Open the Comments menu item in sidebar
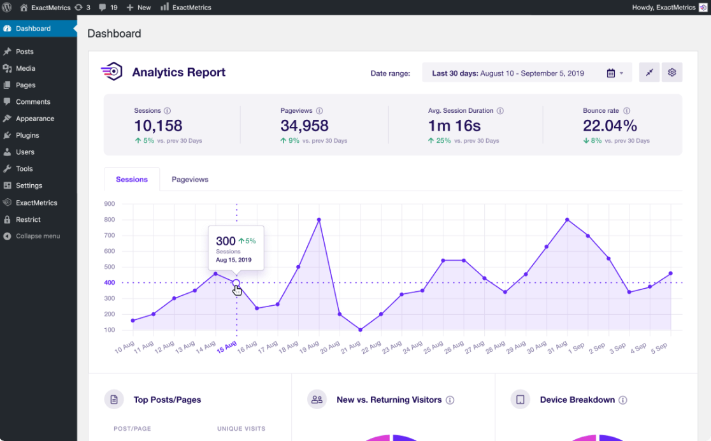 coord(38,101)
